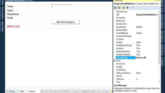Click the BorderStyle value NotSet
The image size is (165, 93).
[x=139, y=27]
